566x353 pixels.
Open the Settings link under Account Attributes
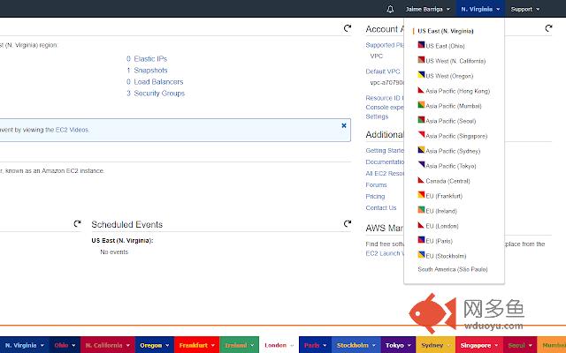[x=377, y=116]
